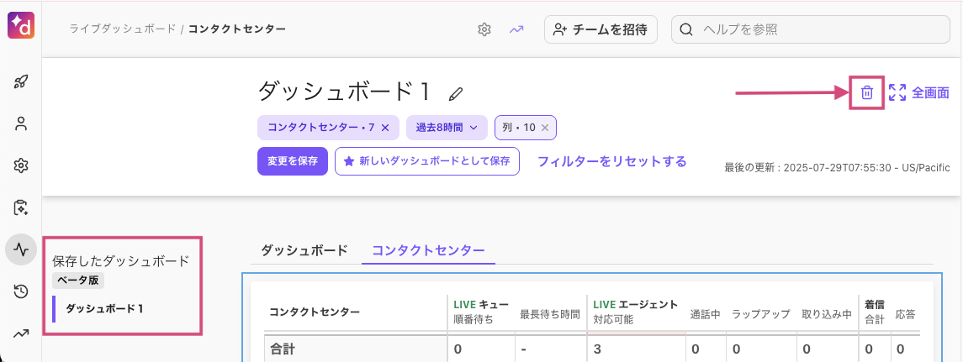The image size is (963, 362).
Task: Click the header settings gear icon
Action: (484, 29)
